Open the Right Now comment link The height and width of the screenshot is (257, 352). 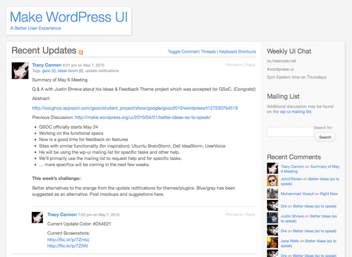pyautogui.click(x=329, y=194)
